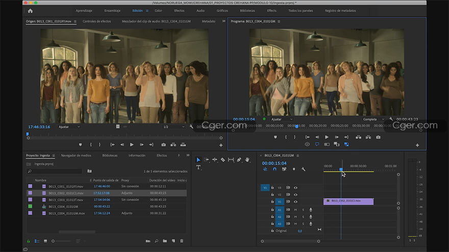Export frame from Program monitor camera icon
The height and width of the screenshot is (252, 449).
pos(378,137)
